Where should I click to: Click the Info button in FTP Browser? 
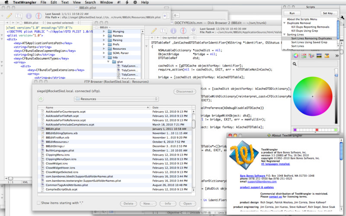168,203
